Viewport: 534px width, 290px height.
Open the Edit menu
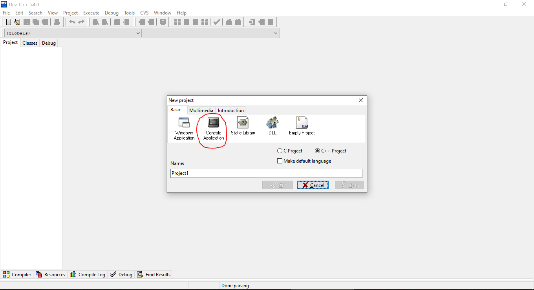[x=19, y=13]
